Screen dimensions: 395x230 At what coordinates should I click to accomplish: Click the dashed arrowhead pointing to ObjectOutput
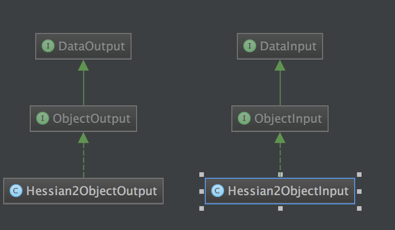click(83, 138)
